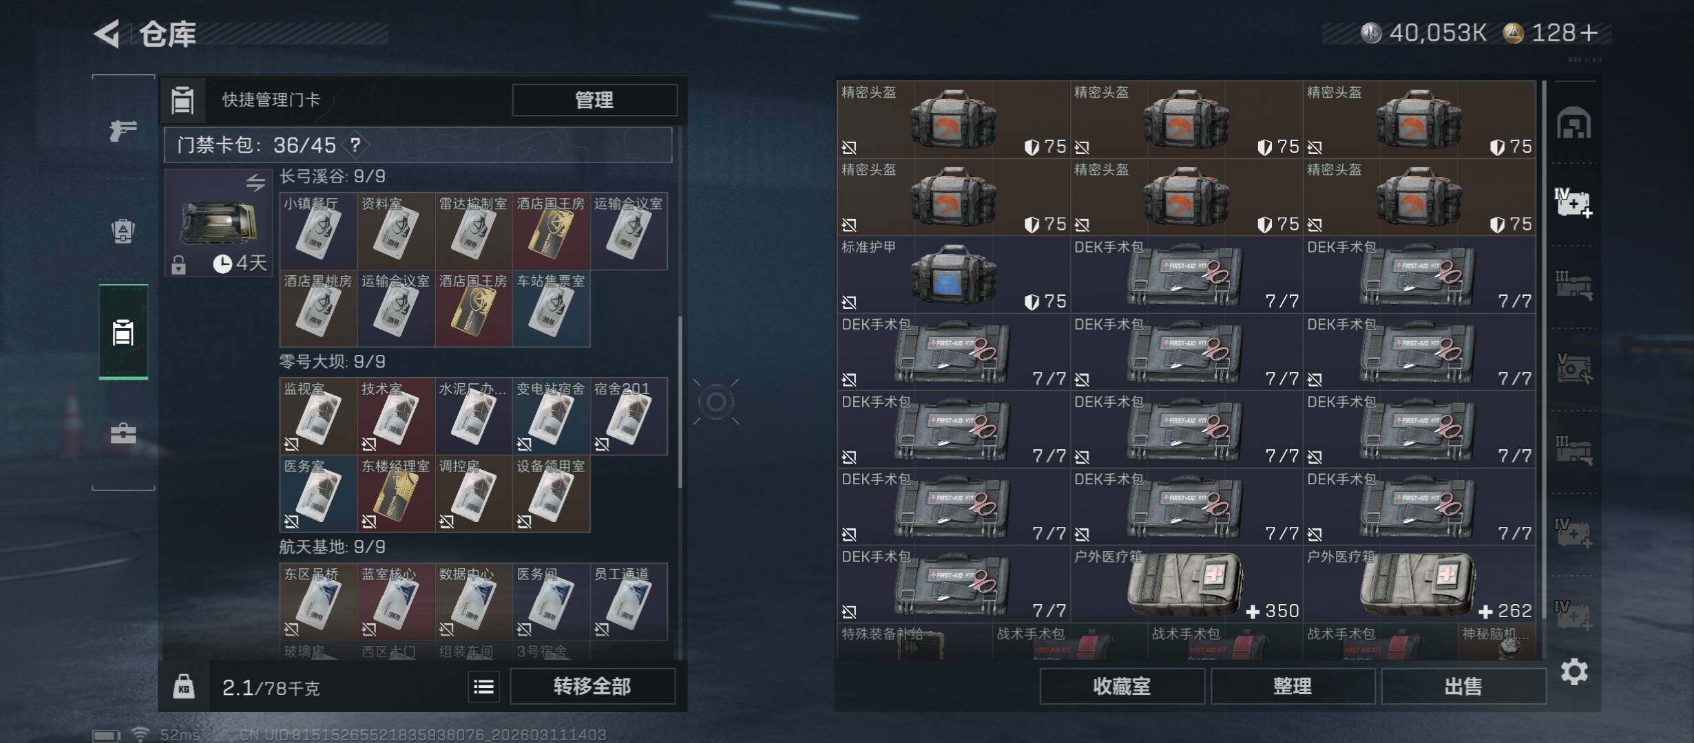Image resolution: width=1694 pixels, height=743 pixels.
Task: Click the 转移全部 button
Action: point(592,687)
